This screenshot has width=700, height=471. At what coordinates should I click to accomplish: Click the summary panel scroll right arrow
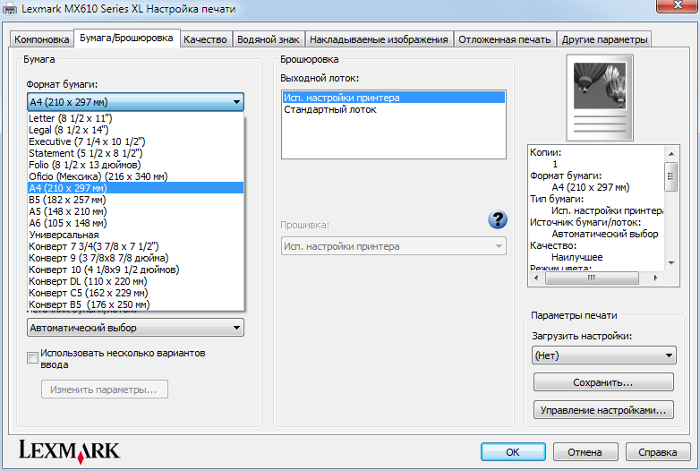655,278
